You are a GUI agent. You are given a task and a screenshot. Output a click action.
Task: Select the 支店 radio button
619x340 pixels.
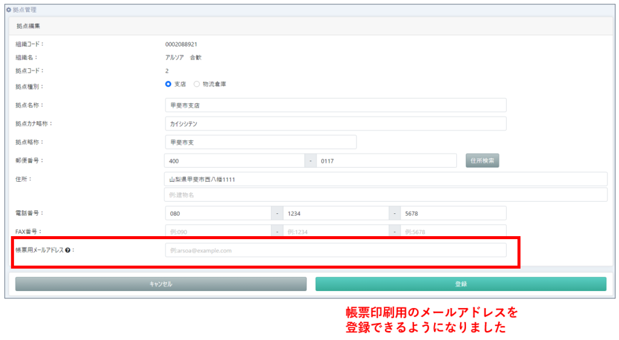pos(169,84)
